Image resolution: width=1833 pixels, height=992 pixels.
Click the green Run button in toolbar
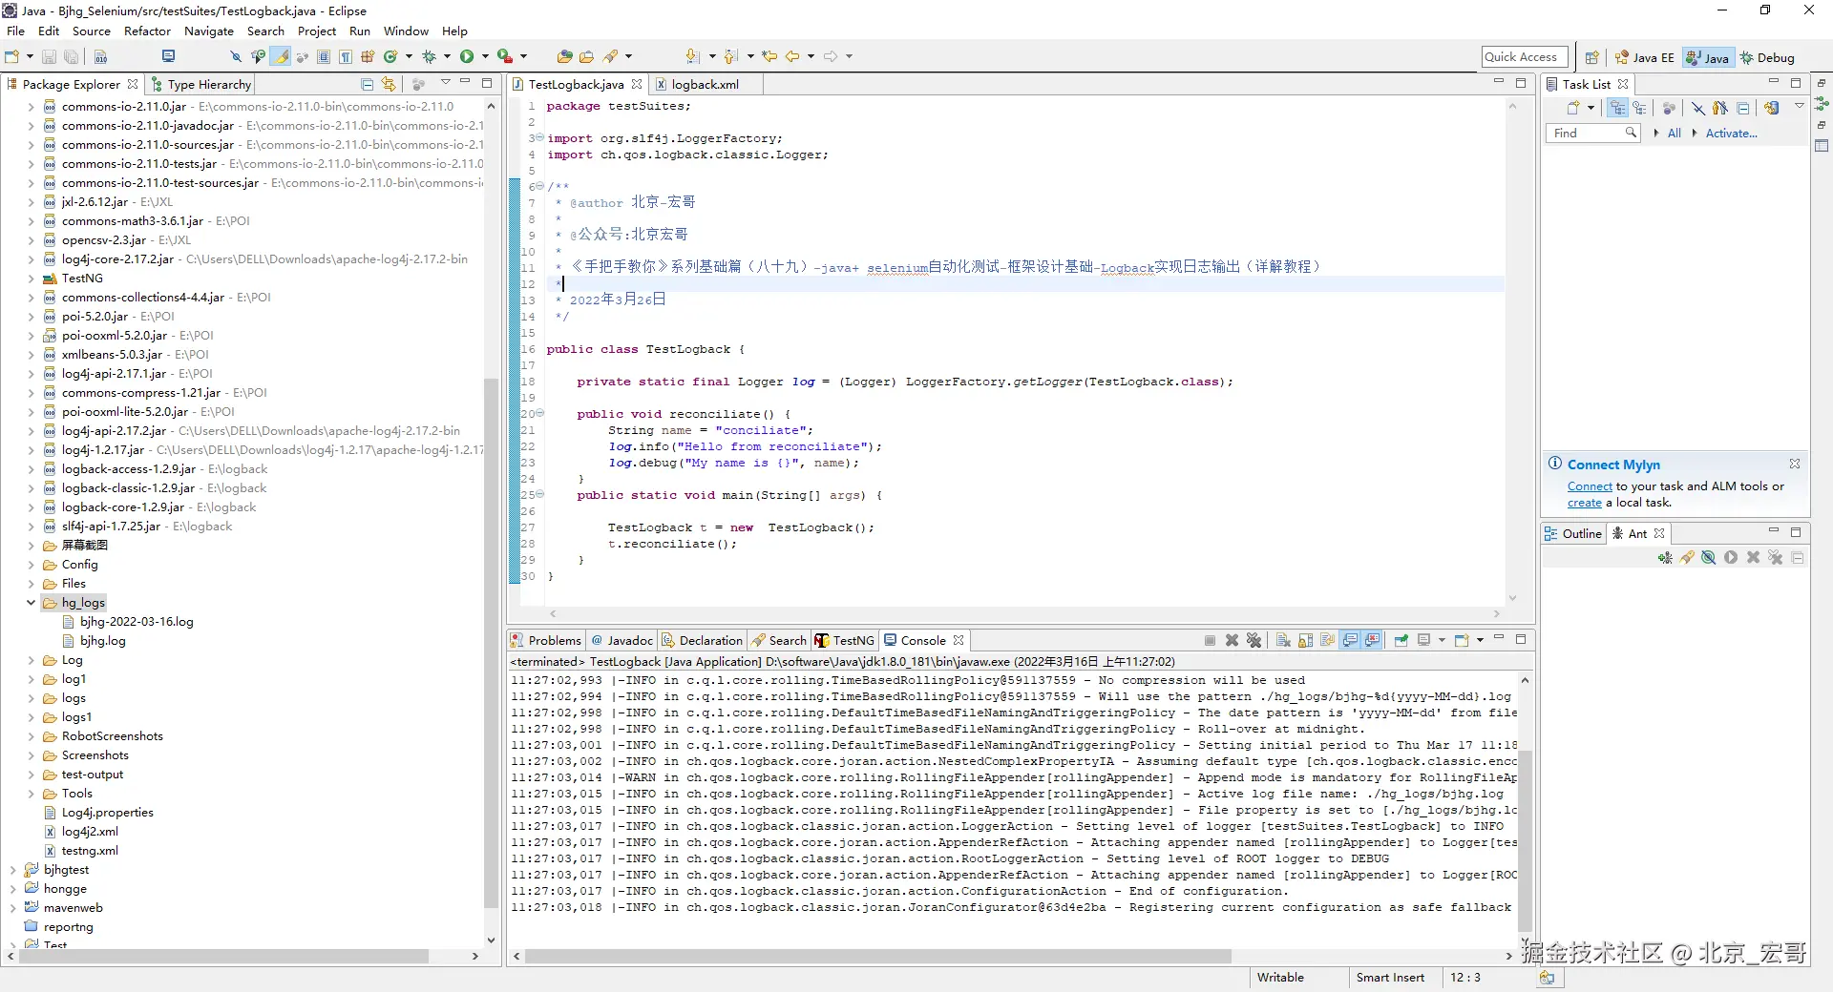click(466, 57)
